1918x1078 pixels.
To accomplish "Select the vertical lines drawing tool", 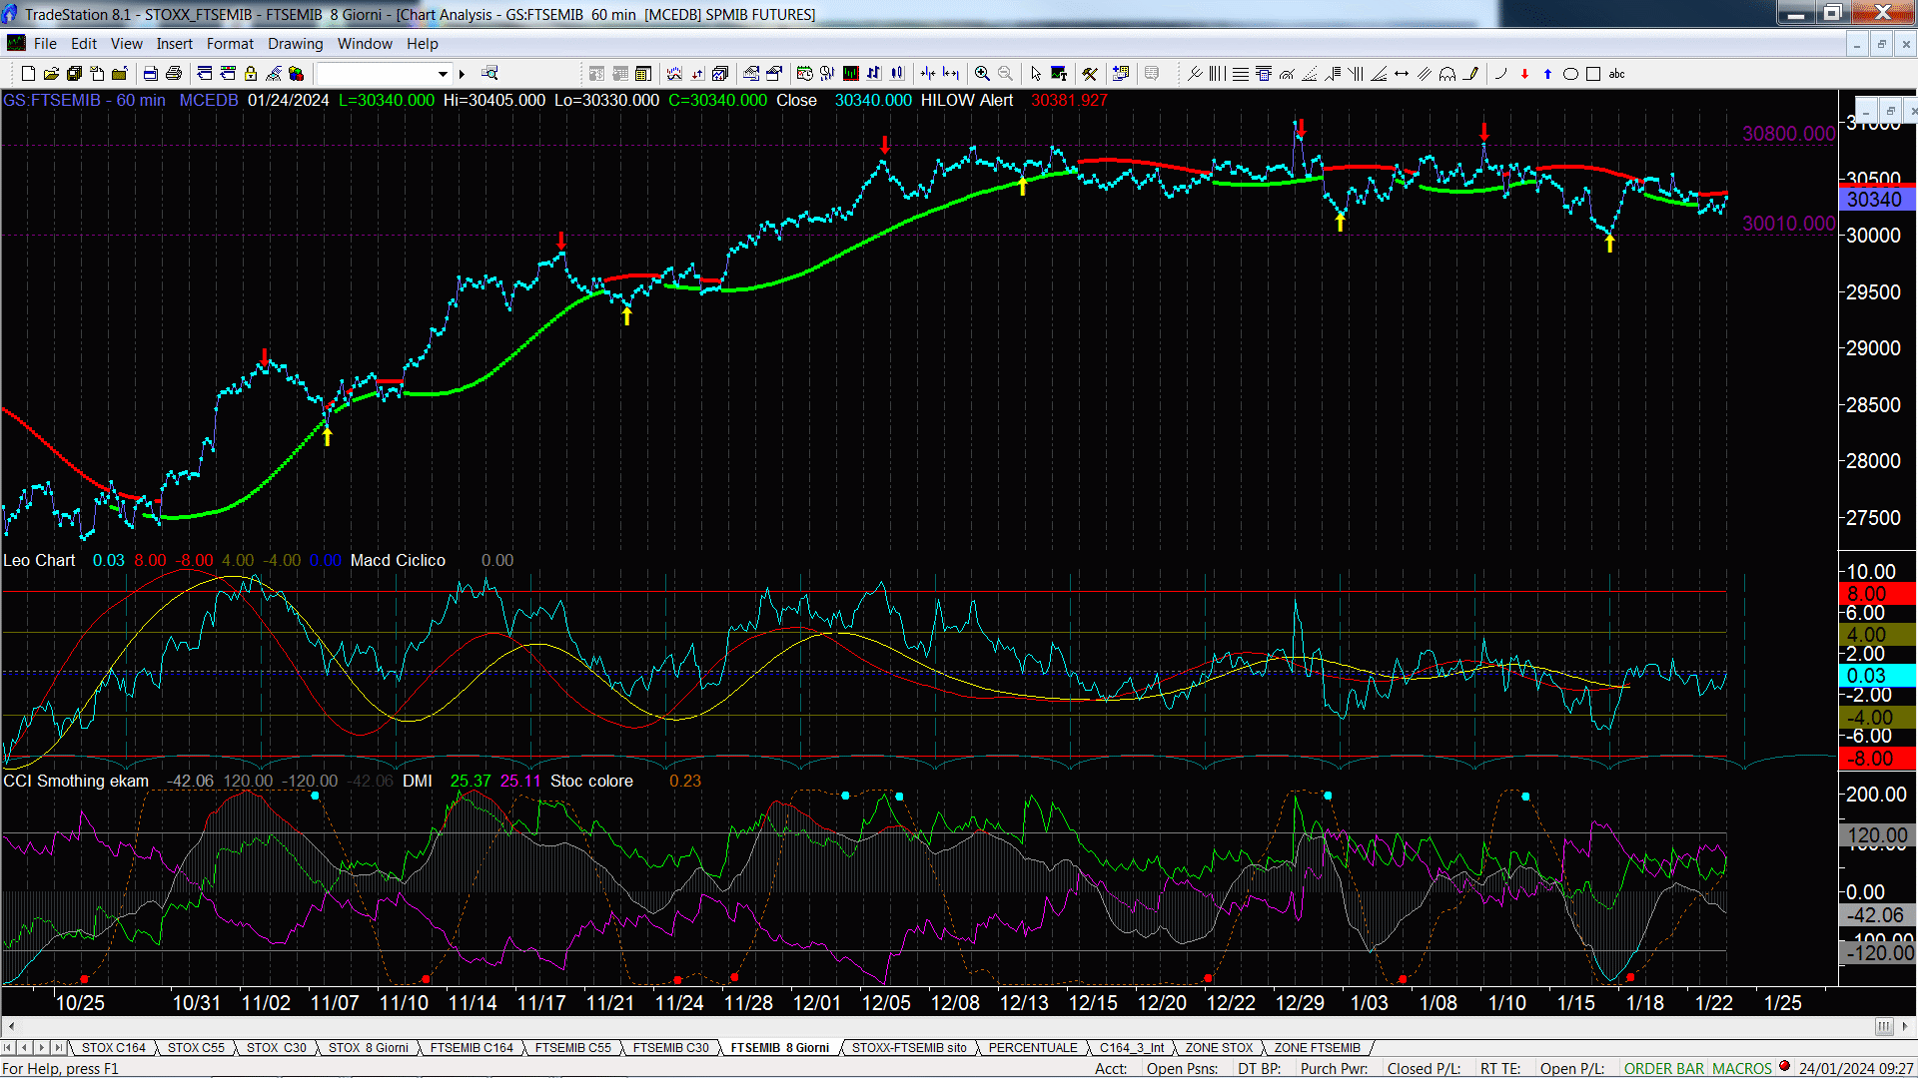I will (x=1217, y=73).
